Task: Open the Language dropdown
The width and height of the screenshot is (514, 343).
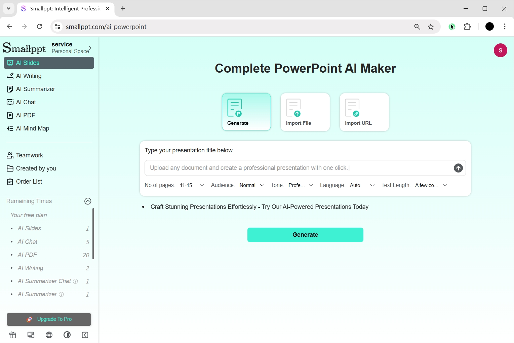Action: 362,185
